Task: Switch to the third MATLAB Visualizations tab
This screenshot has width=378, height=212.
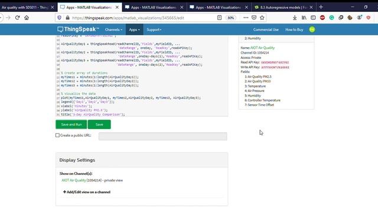Action: point(218,7)
